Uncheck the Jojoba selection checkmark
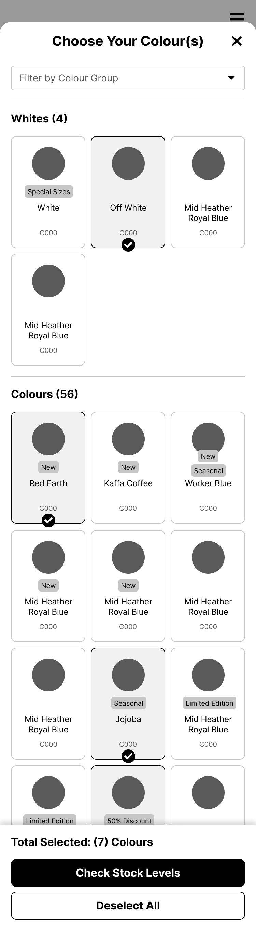The width and height of the screenshot is (256, 930). tap(128, 756)
